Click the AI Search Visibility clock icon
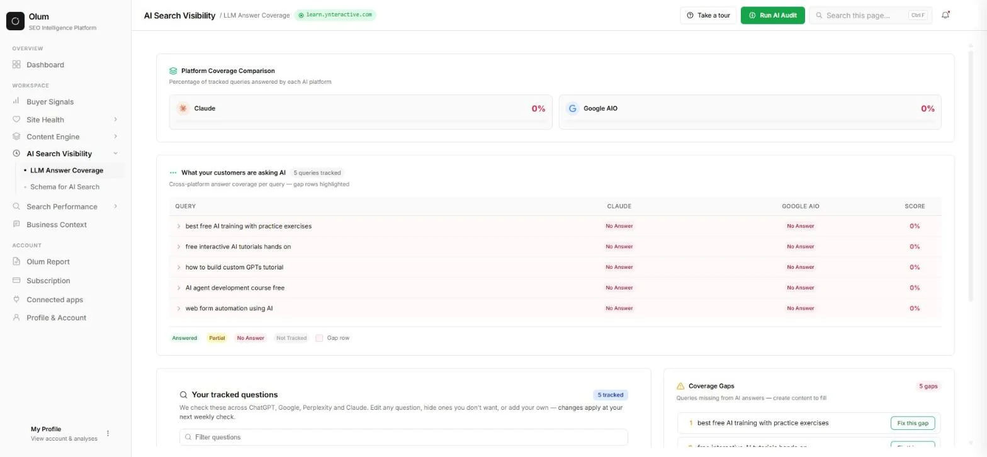This screenshot has width=987, height=457. (16, 154)
